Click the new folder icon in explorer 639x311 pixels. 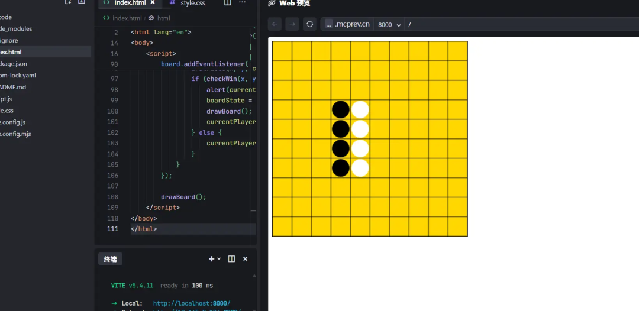click(82, 2)
